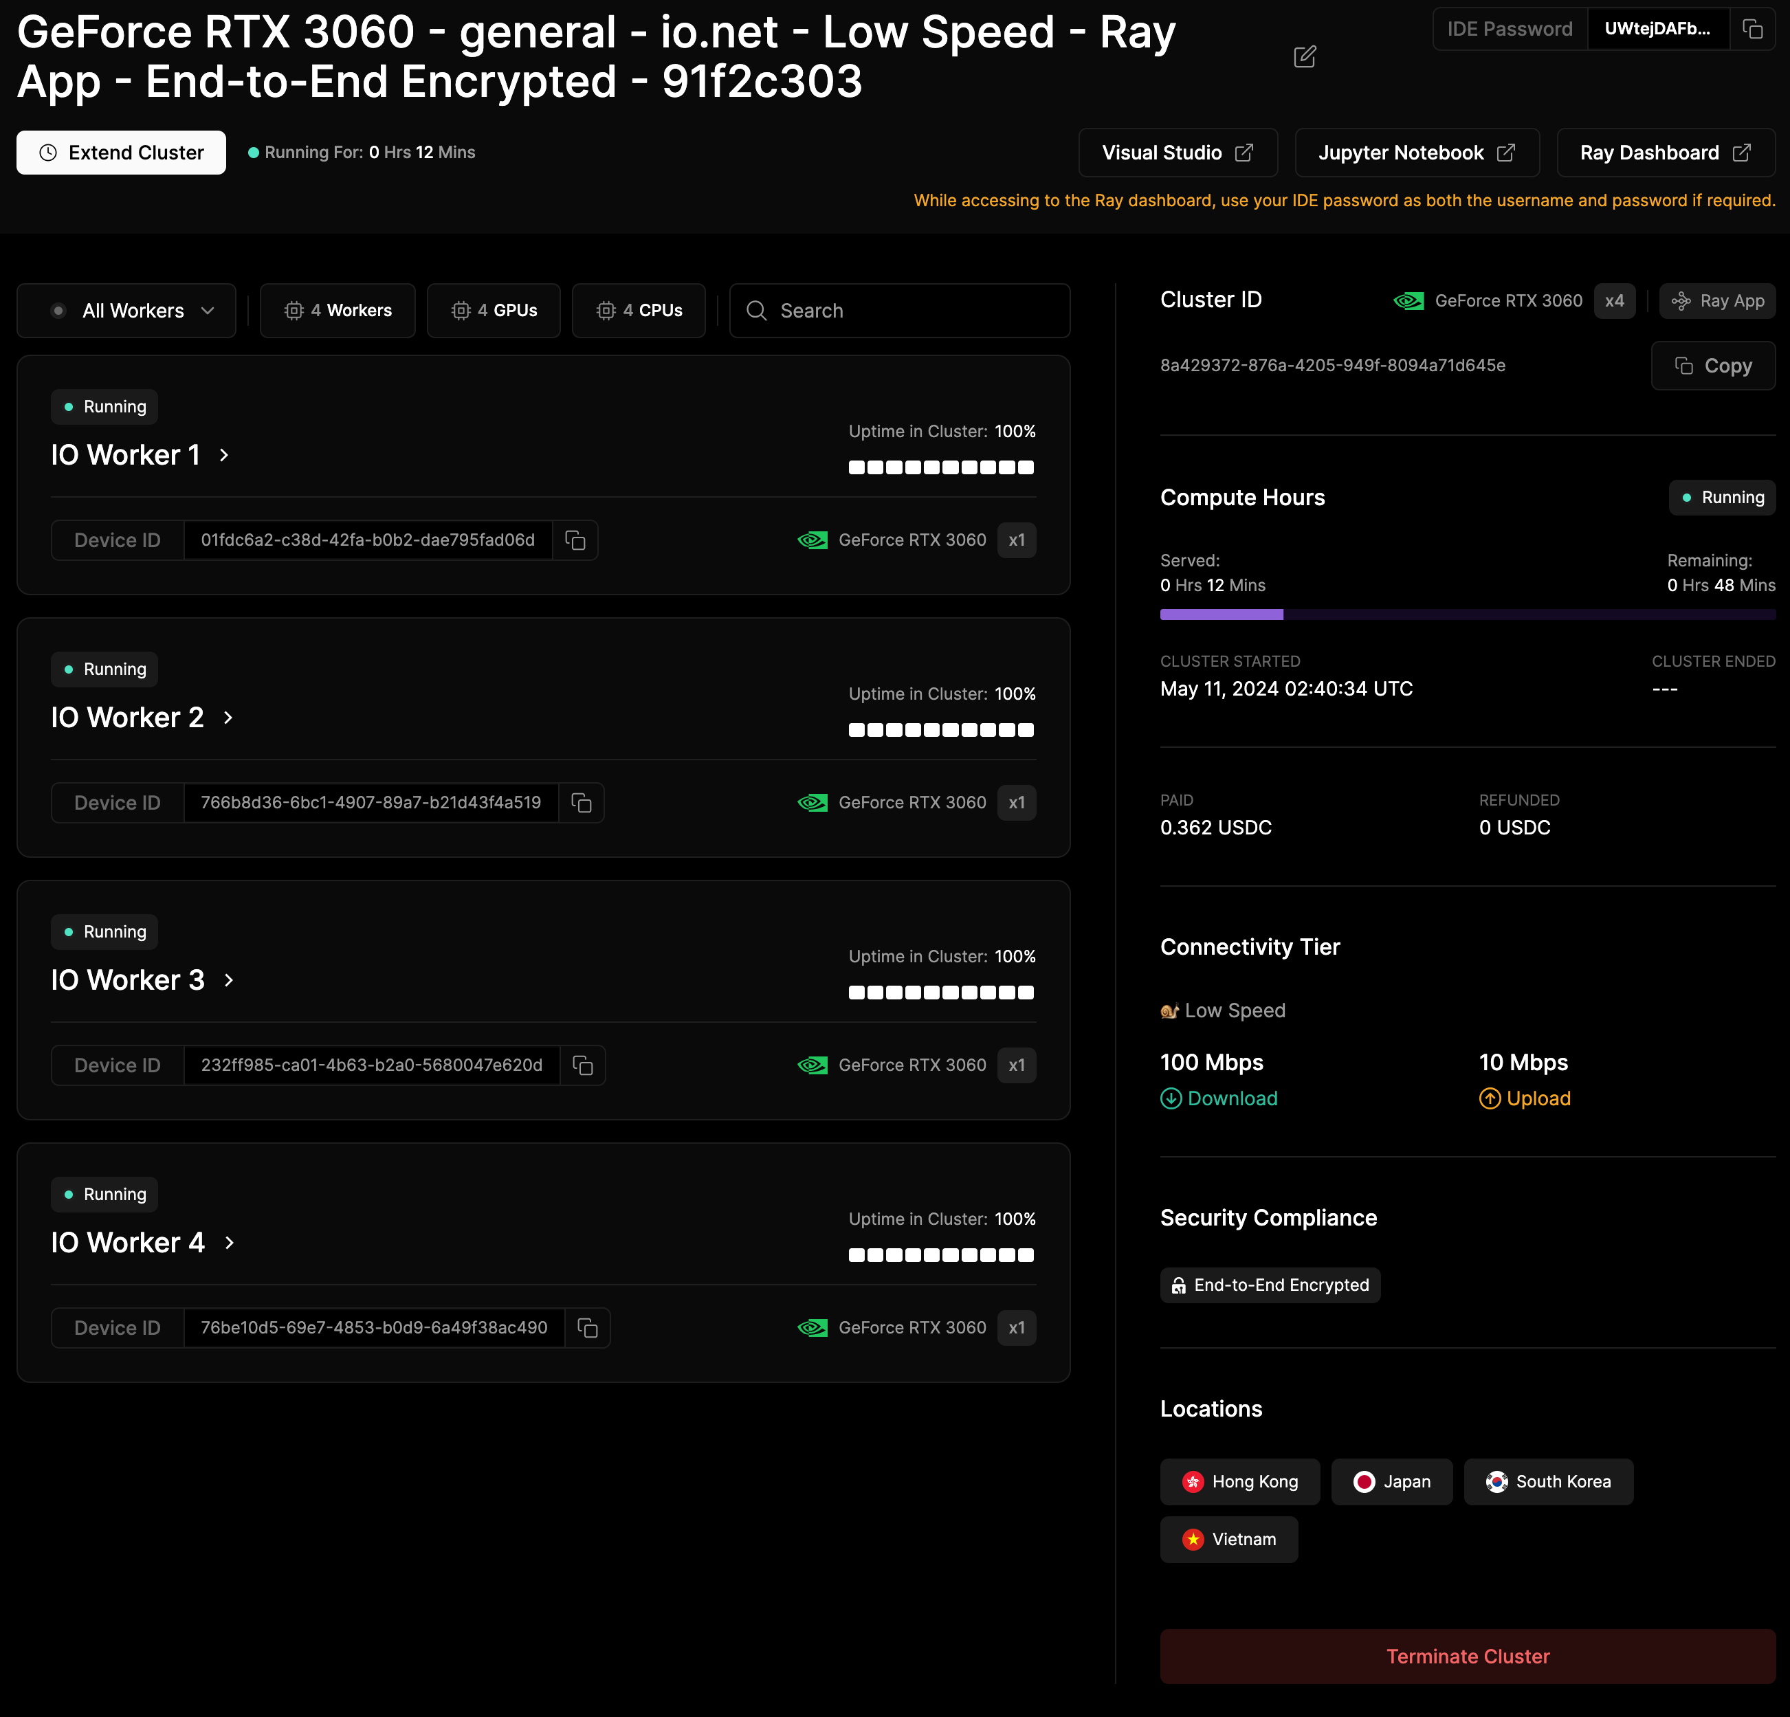
Task: Copy IO Worker 2 device ID
Action: pyautogui.click(x=581, y=803)
